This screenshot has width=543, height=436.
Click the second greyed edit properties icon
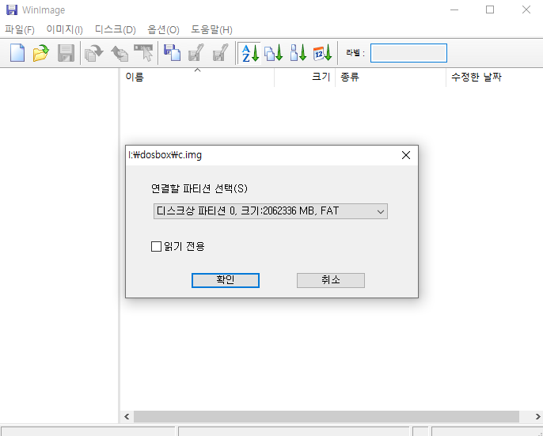tap(221, 53)
